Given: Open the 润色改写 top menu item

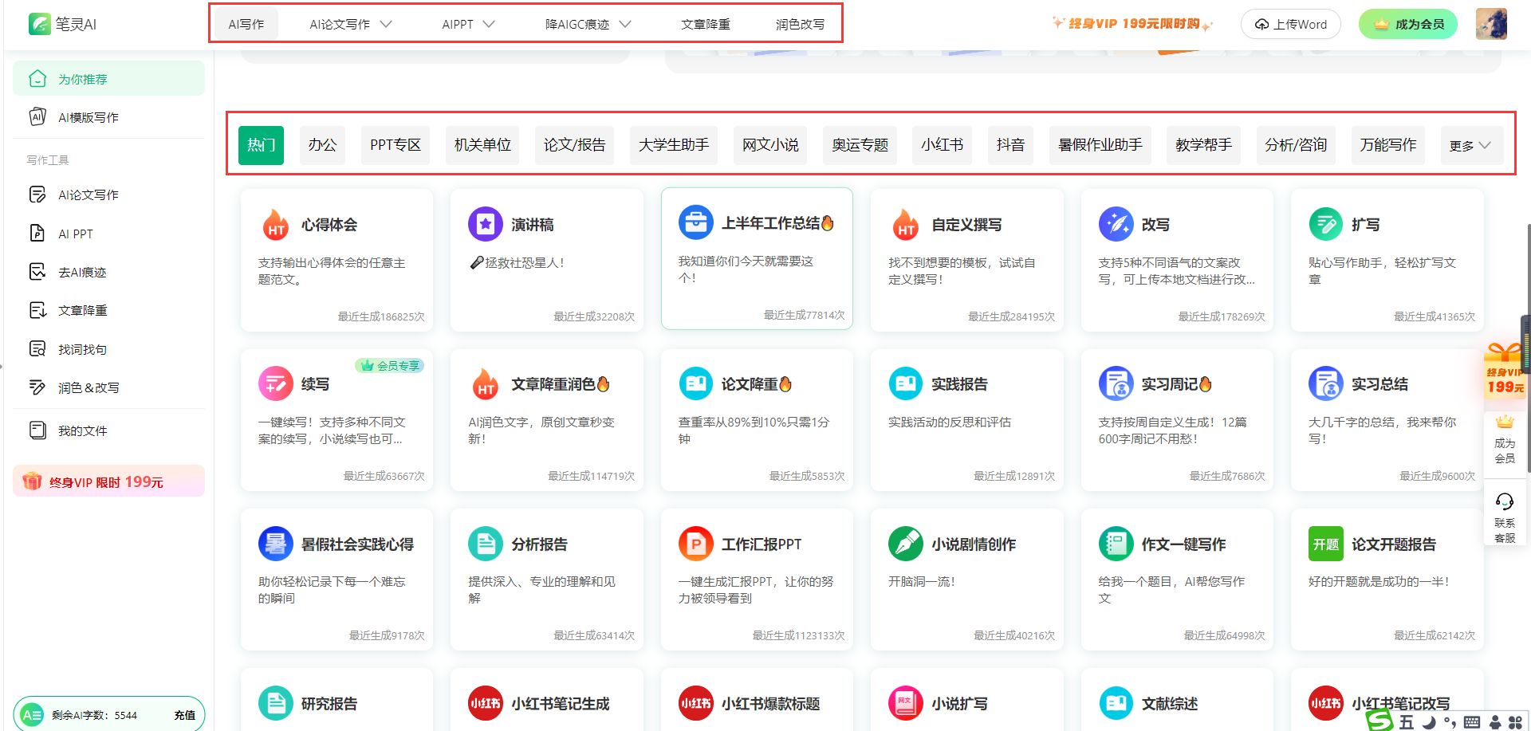Looking at the screenshot, I should tap(800, 25).
